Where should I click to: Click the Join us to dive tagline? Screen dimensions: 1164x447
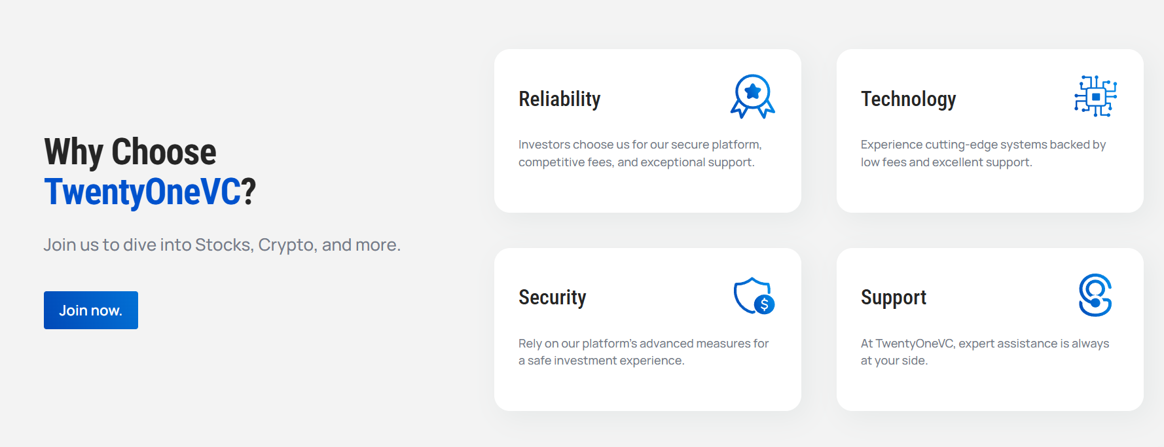pos(222,245)
